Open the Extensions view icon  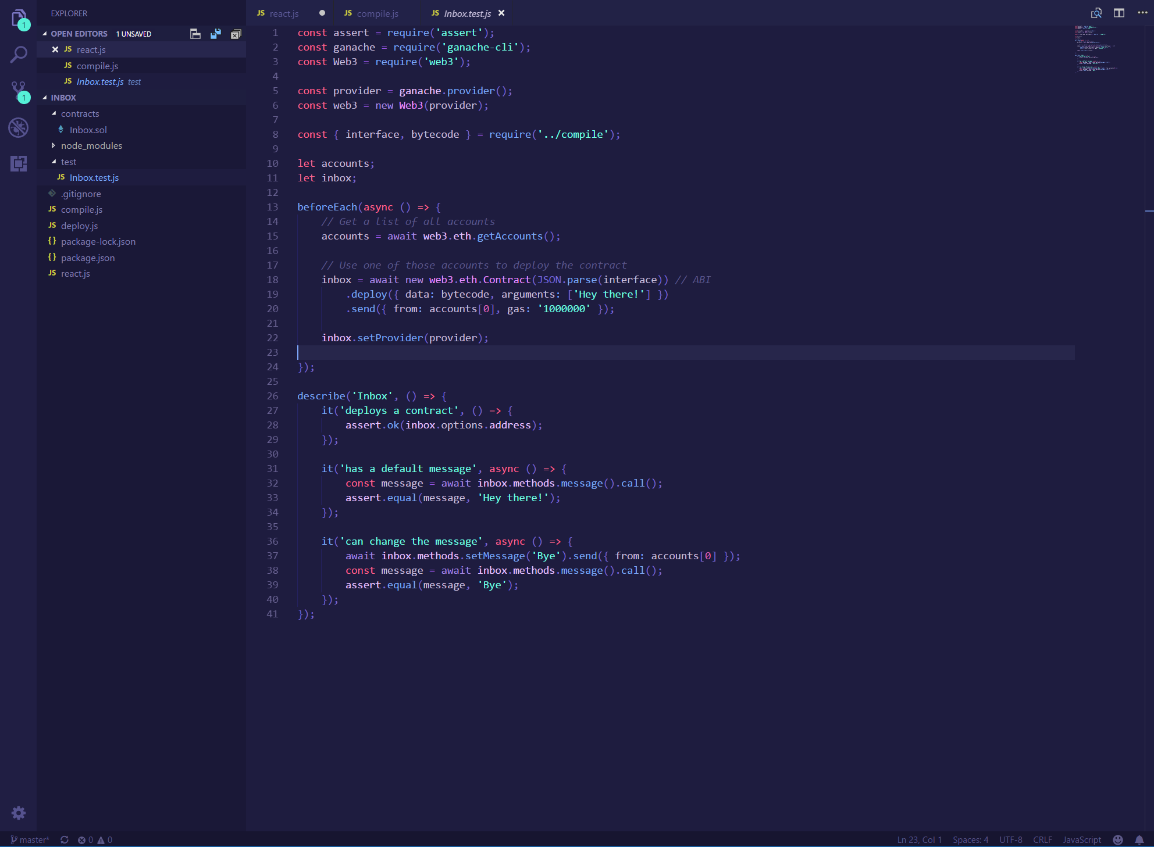[19, 163]
